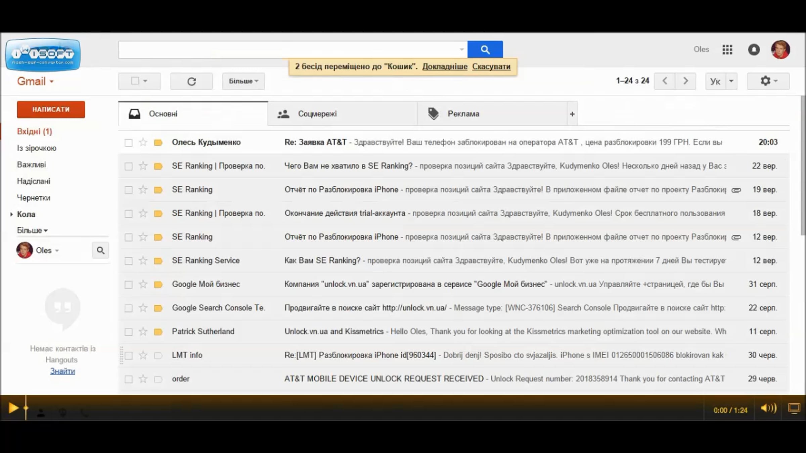This screenshot has width=806, height=453.
Task: Star the Google Мой бизнес email
Action: click(143, 284)
